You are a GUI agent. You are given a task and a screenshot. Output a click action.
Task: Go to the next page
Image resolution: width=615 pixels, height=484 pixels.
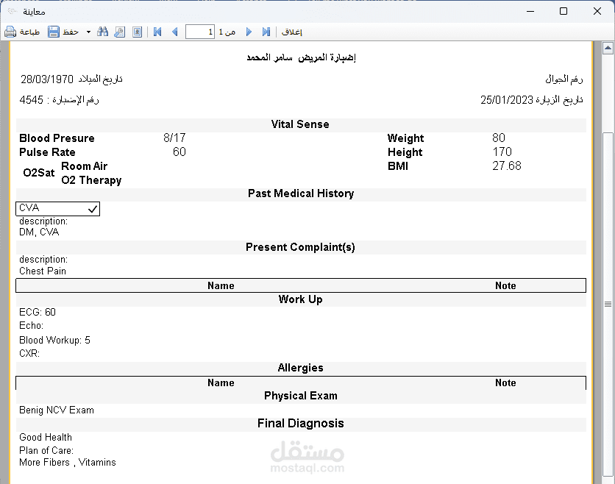249,32
